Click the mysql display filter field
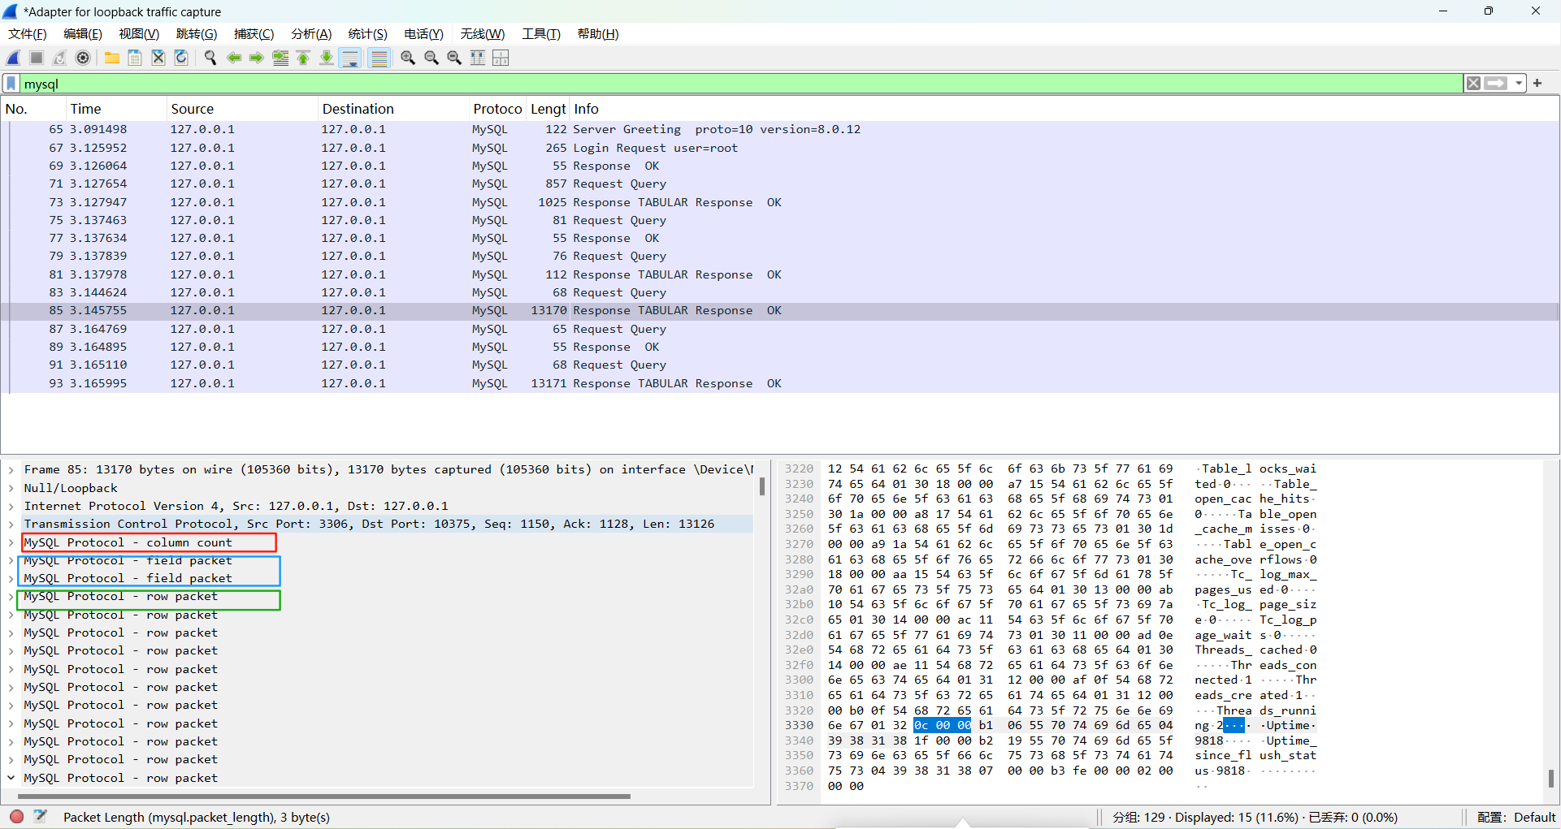The width and height of the screenshot is (1561, 829). [x=741, y=84]
